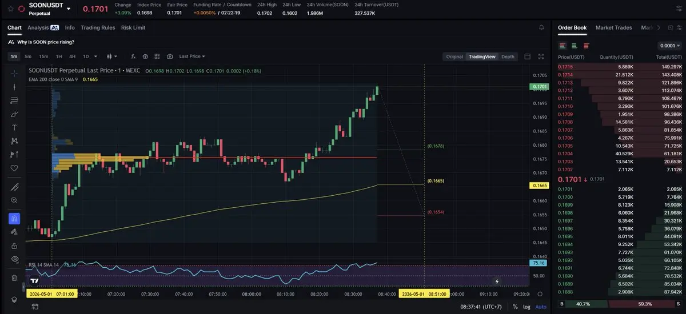Click the order book panel layout icon
The width and height of the screenshot is (686, 314).
click(x=669, y=27)
